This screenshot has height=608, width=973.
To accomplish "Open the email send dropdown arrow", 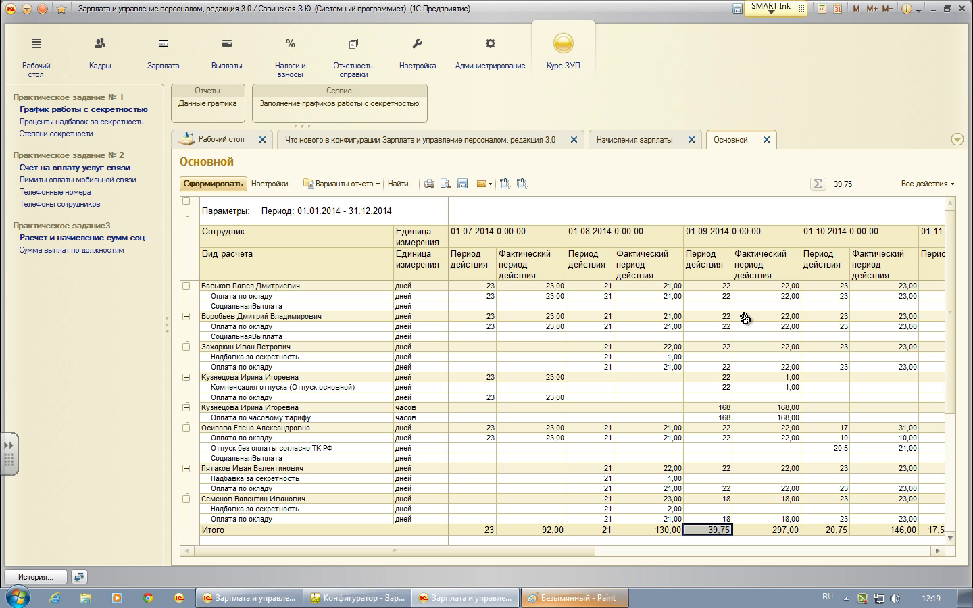I will pyautogui.click(x=490, y=184).
